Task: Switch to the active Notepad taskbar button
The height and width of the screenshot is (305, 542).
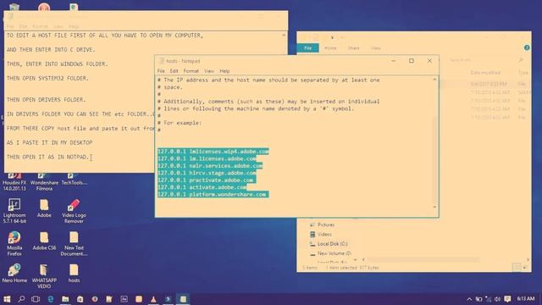Action: pos(183,299)
